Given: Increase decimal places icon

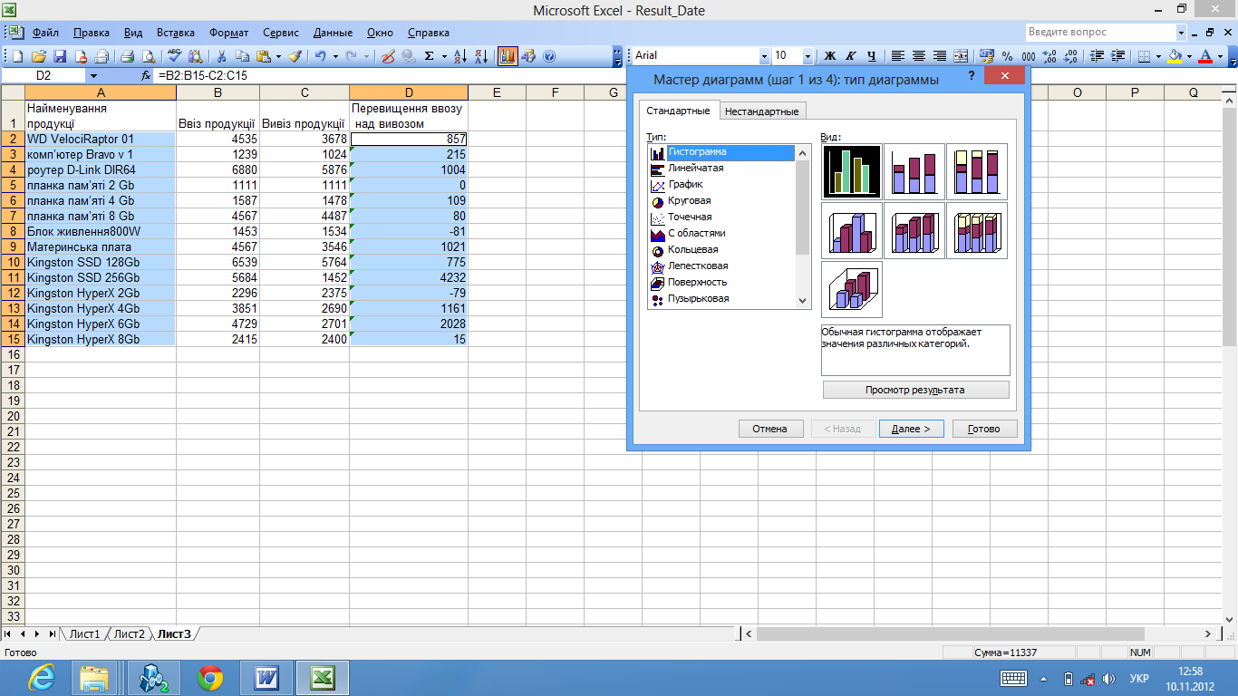Looking at the screenshot, I should (x=1049, y=56).
